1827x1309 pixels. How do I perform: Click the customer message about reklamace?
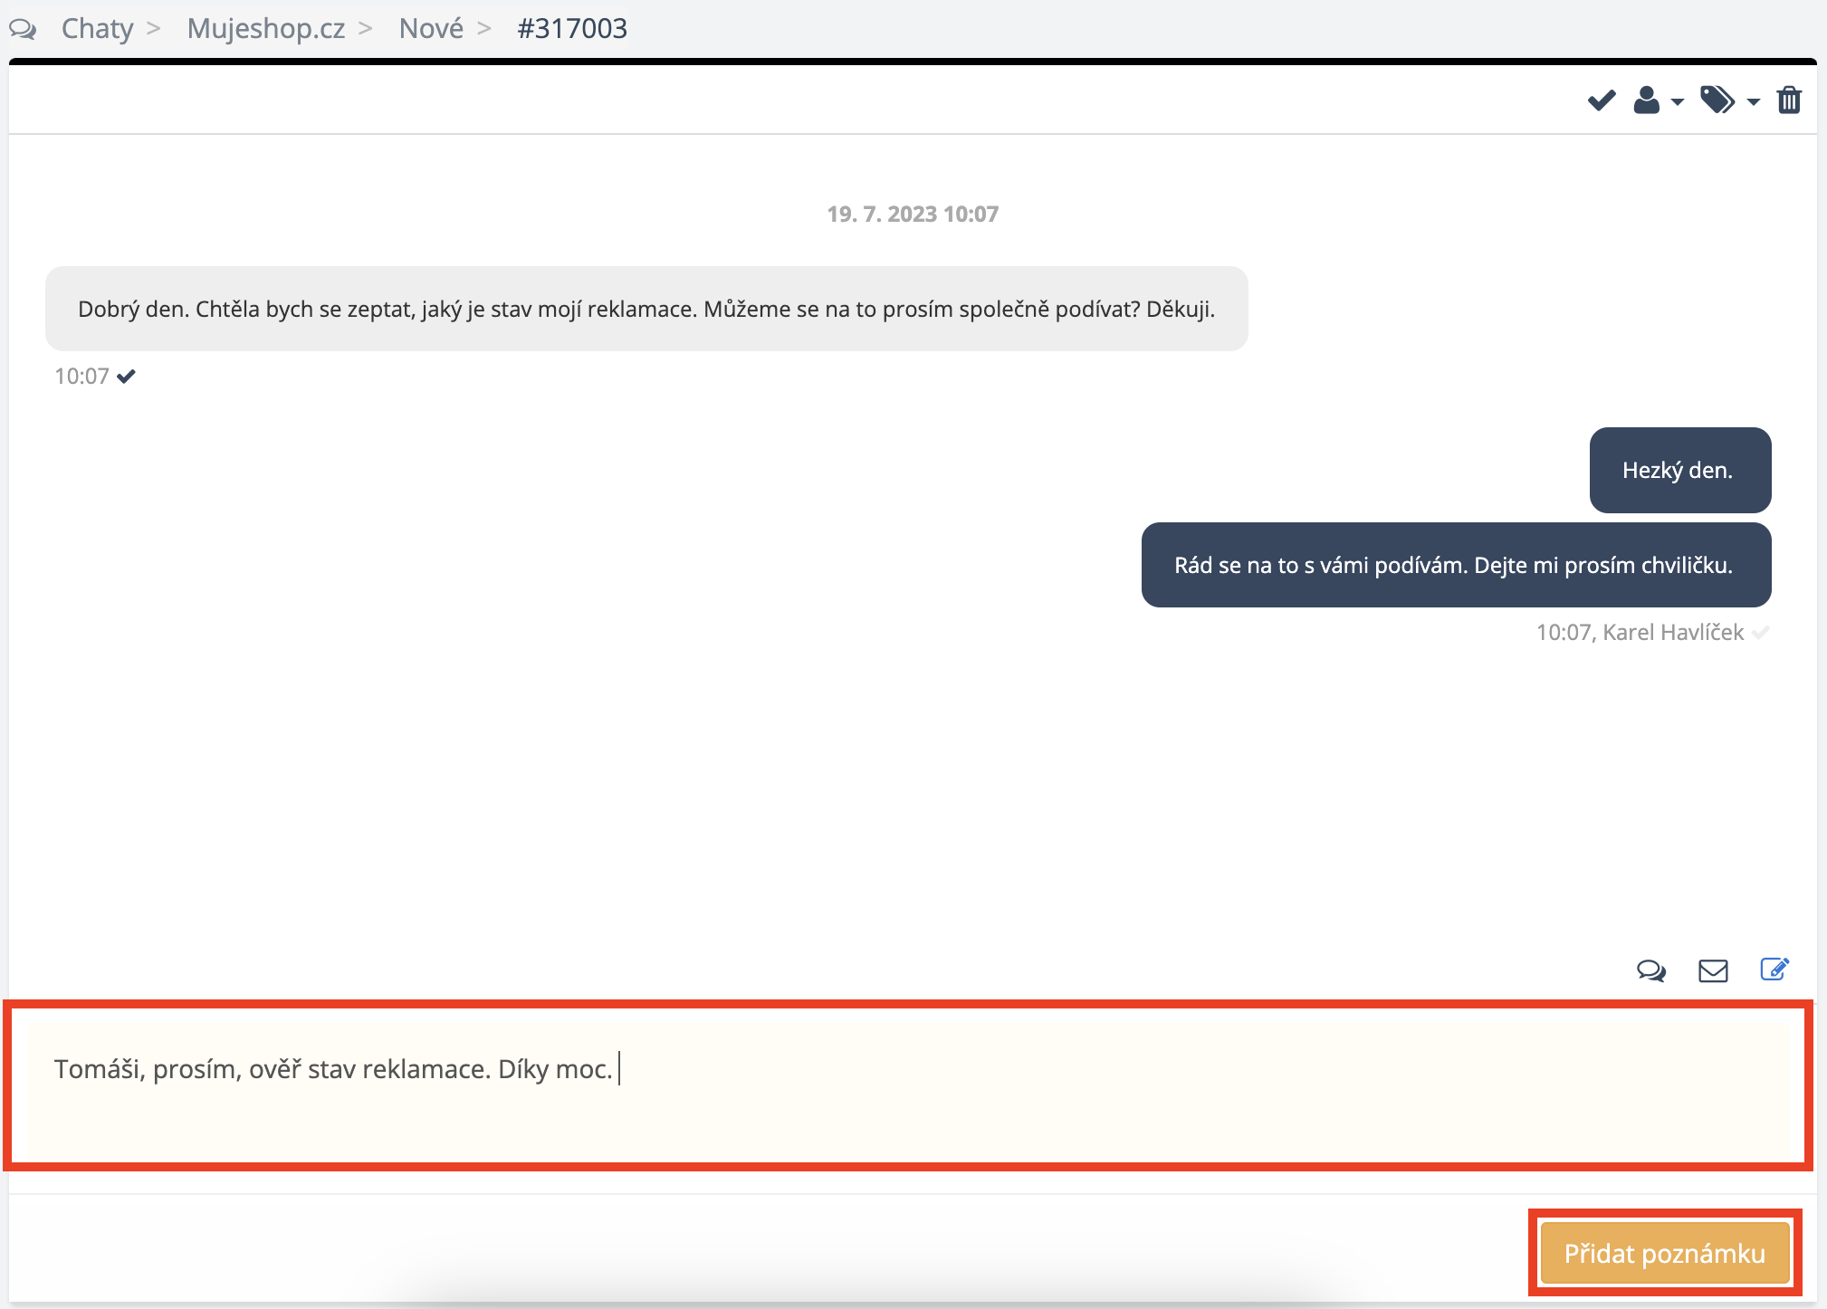click(x=646, y=310)
